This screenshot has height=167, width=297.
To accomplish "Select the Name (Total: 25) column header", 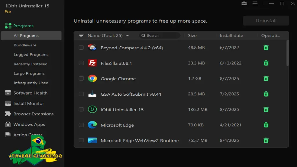I will (105, 35).
